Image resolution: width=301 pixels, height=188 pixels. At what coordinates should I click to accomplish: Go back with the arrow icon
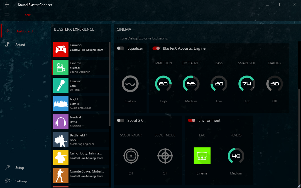click(x=7, y=5)
